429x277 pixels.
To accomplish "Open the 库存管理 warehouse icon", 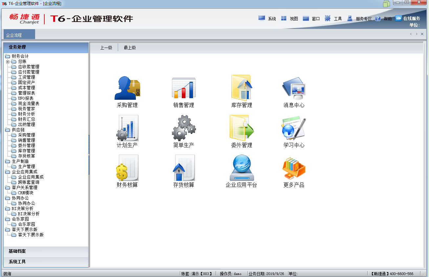I will click(242, 87).
